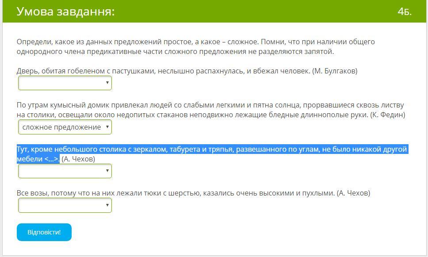The image size is (428, 257).
Task: Click the arrow beside "сложное предложение"
Action: tap(107, 127)
